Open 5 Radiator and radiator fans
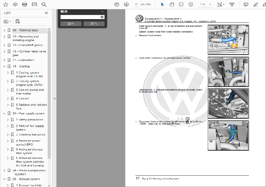Screen dimensions: 266x187 click(32, 107)
